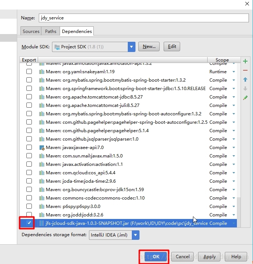Select the Maven: org.jodd:jodd:3.2.6 row
Image resolution: width=253 pixels, height=264 pixels.
pos(128,215)
